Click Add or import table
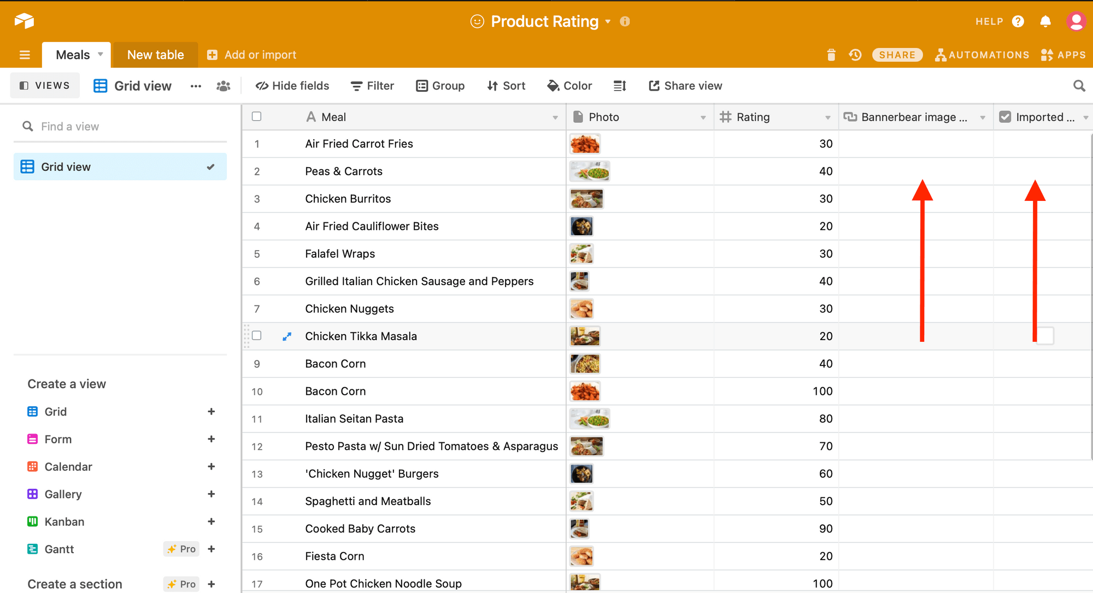 pos(251,55)
